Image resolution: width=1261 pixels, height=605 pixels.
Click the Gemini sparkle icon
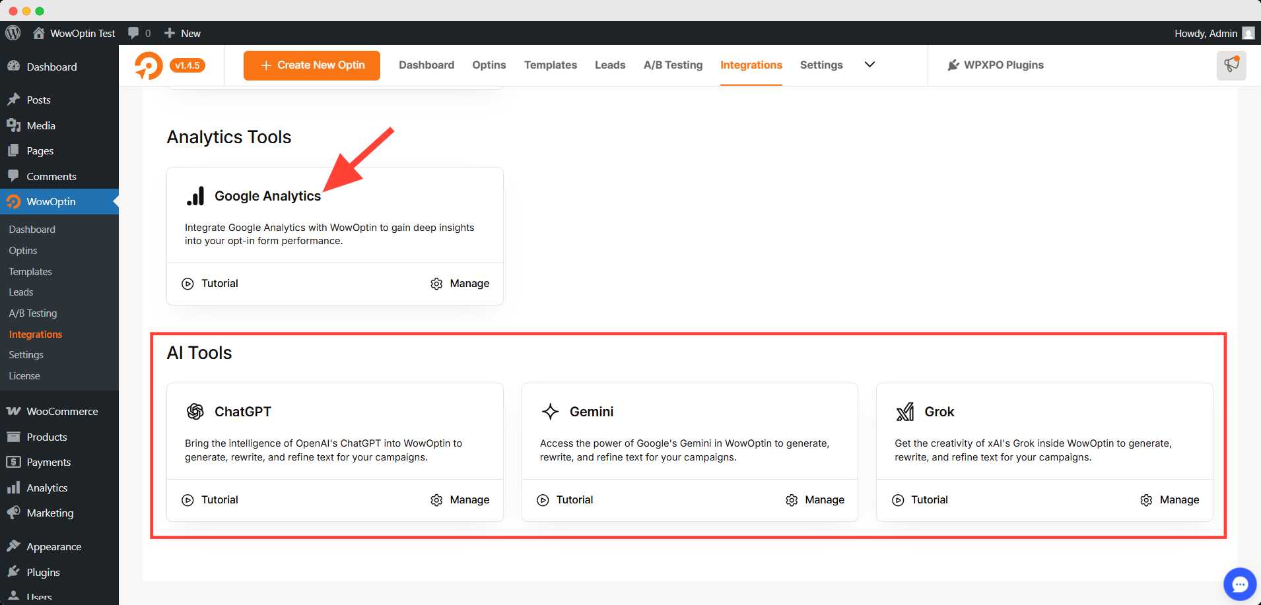click(x=551, y=412)
